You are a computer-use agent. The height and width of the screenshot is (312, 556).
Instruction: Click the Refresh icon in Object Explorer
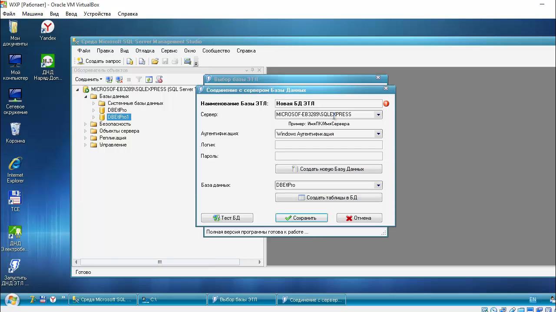pyautogui.click(x=149, y=80)
